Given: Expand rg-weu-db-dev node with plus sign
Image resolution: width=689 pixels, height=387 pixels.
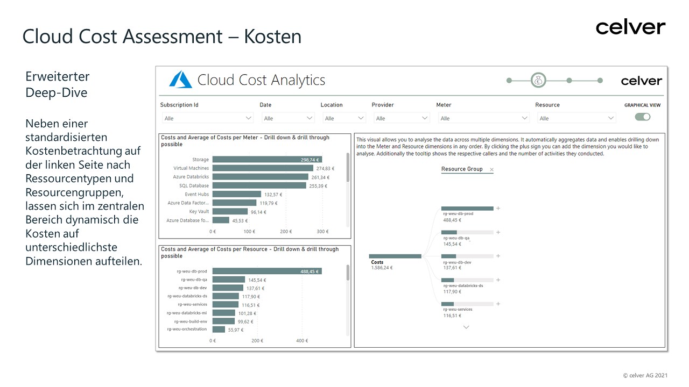Looking at the screenshot, I should tap(498, 256).
